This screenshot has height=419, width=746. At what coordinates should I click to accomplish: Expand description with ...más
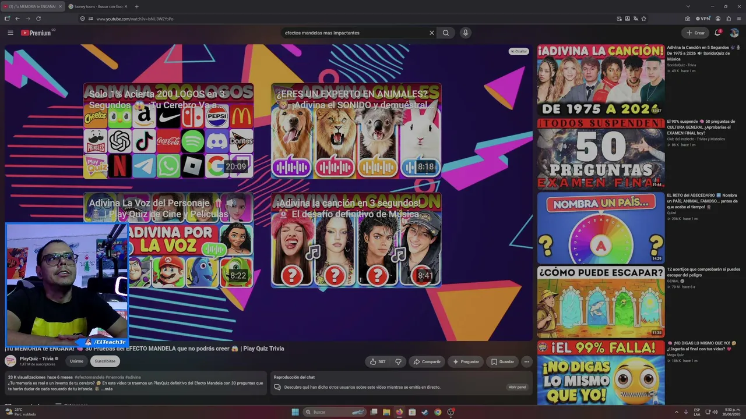107,389
